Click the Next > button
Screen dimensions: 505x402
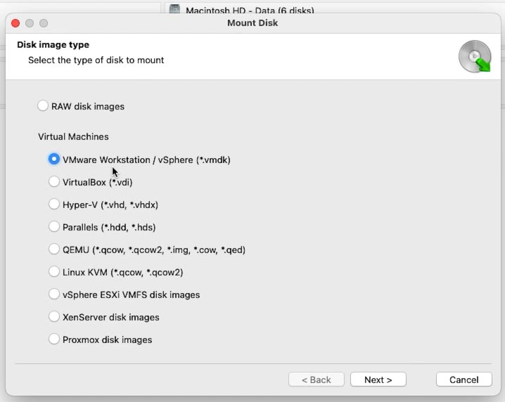coord(378,380)
